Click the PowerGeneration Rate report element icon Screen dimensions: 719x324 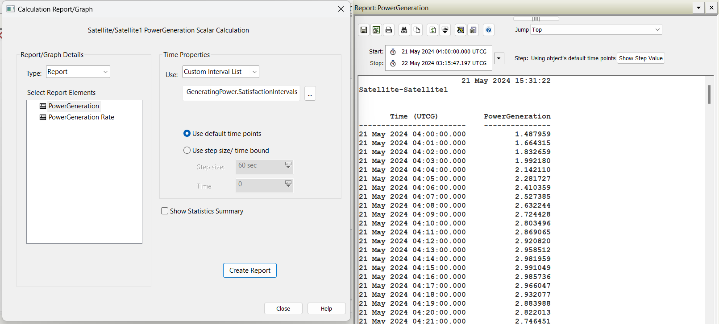[43, 117]
